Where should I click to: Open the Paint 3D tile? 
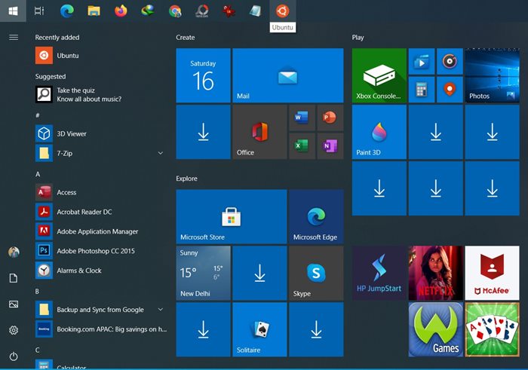pyautogui.click(x=379, y=132)
